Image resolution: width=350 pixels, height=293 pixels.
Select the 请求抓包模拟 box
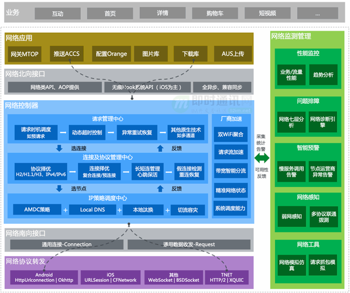(323, 265)
